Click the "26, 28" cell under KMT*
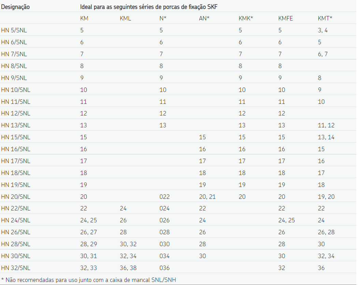 (x=326, y=232)
